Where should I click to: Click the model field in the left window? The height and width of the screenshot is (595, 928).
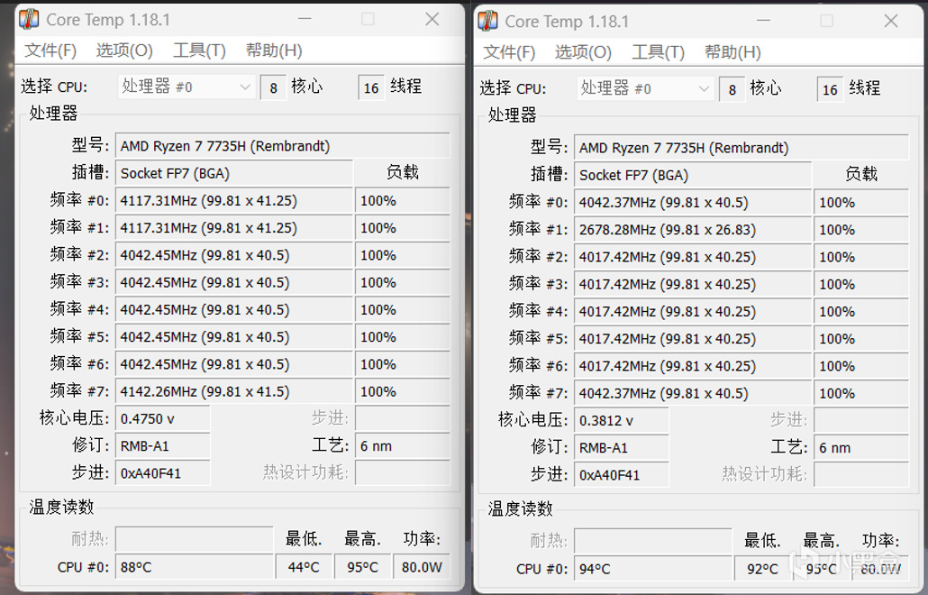pyautogui.click(x=282, y=146)
